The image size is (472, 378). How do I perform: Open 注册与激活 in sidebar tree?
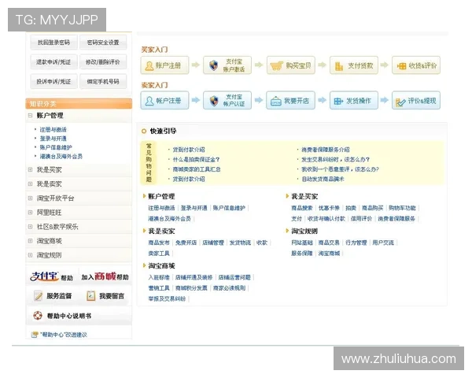(x=53, y=130)
